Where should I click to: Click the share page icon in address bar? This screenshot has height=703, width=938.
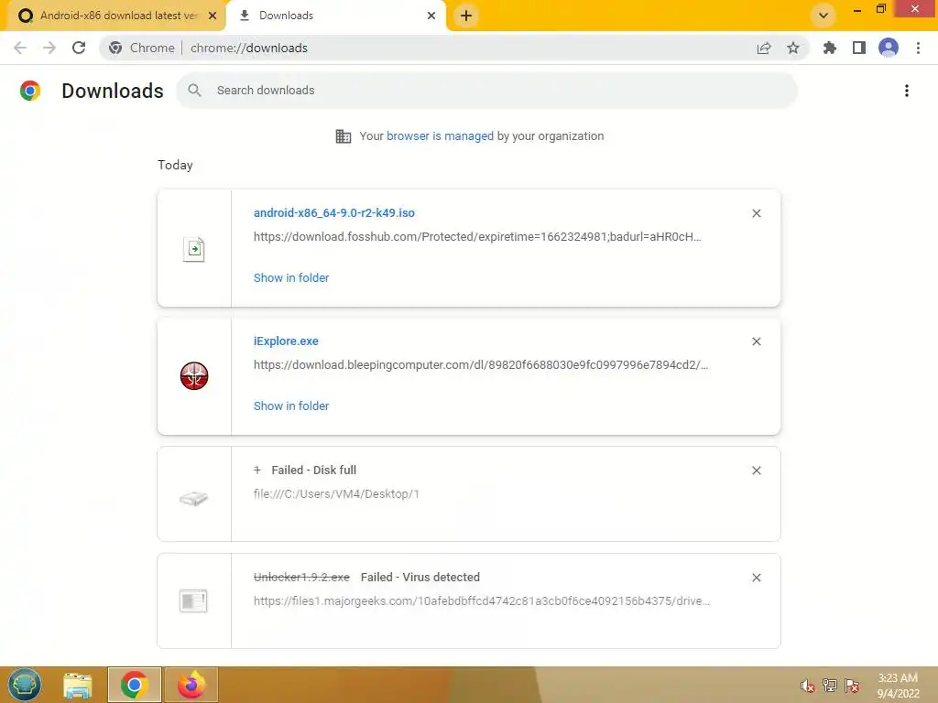764,48
